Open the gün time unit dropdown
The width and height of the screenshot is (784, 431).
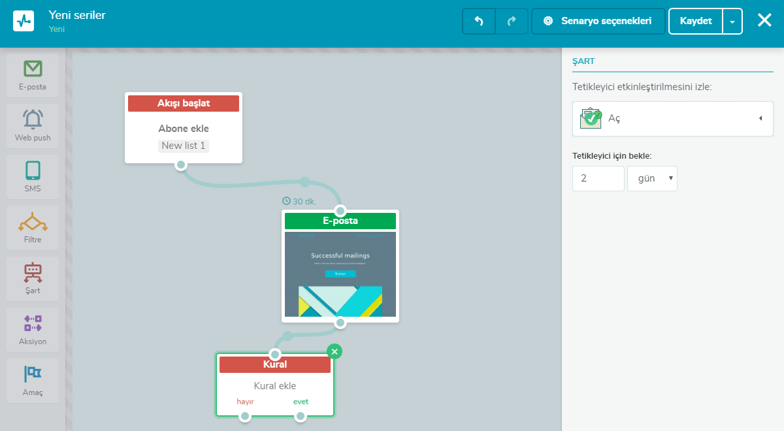pos(652,178)
